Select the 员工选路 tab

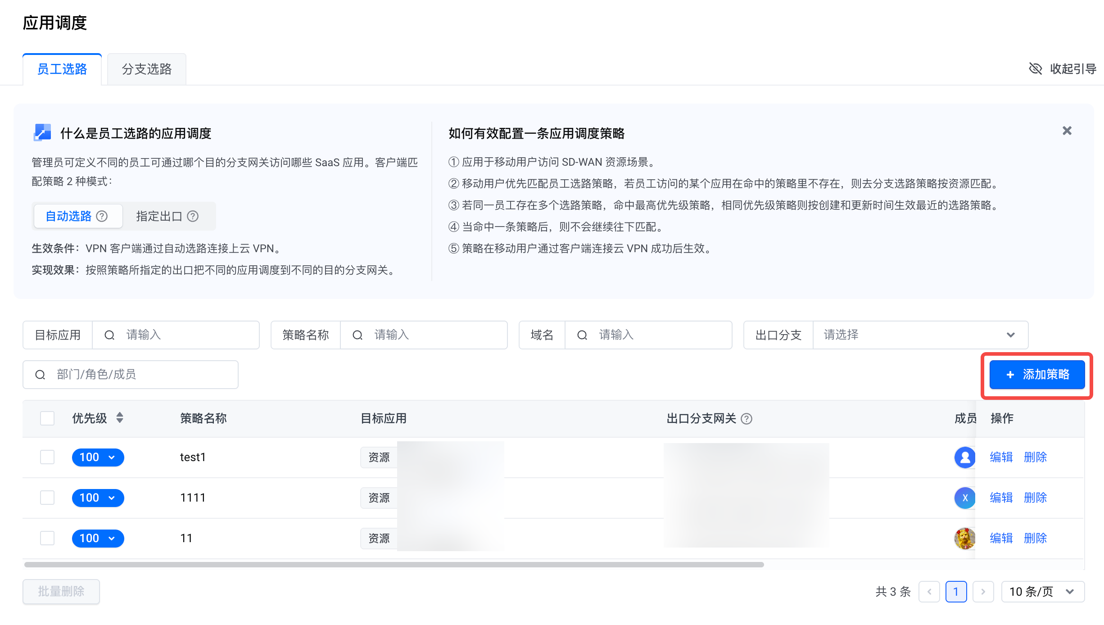tap(62, 69)
